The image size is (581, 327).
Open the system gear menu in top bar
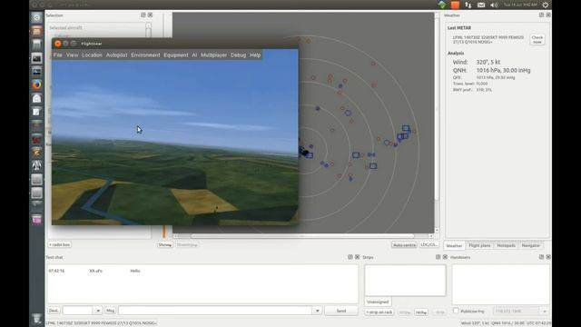pyautogui.click(x=546, y=5)
